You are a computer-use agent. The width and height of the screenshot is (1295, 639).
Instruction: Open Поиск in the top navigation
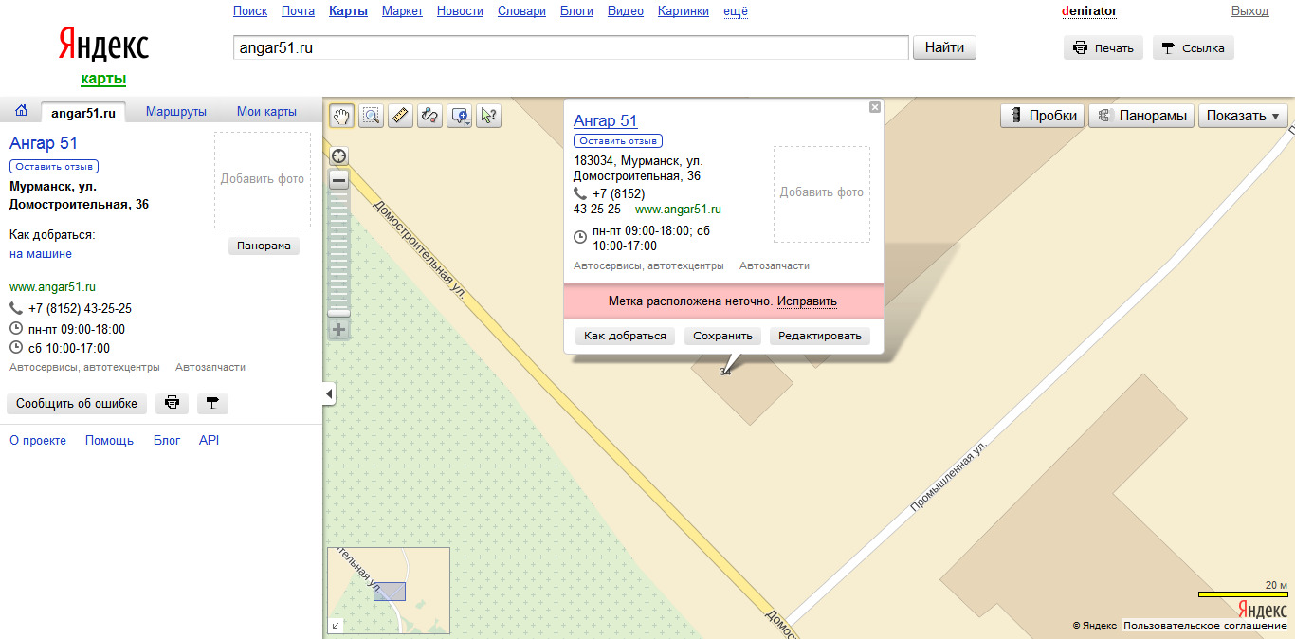tap(250, 11)
